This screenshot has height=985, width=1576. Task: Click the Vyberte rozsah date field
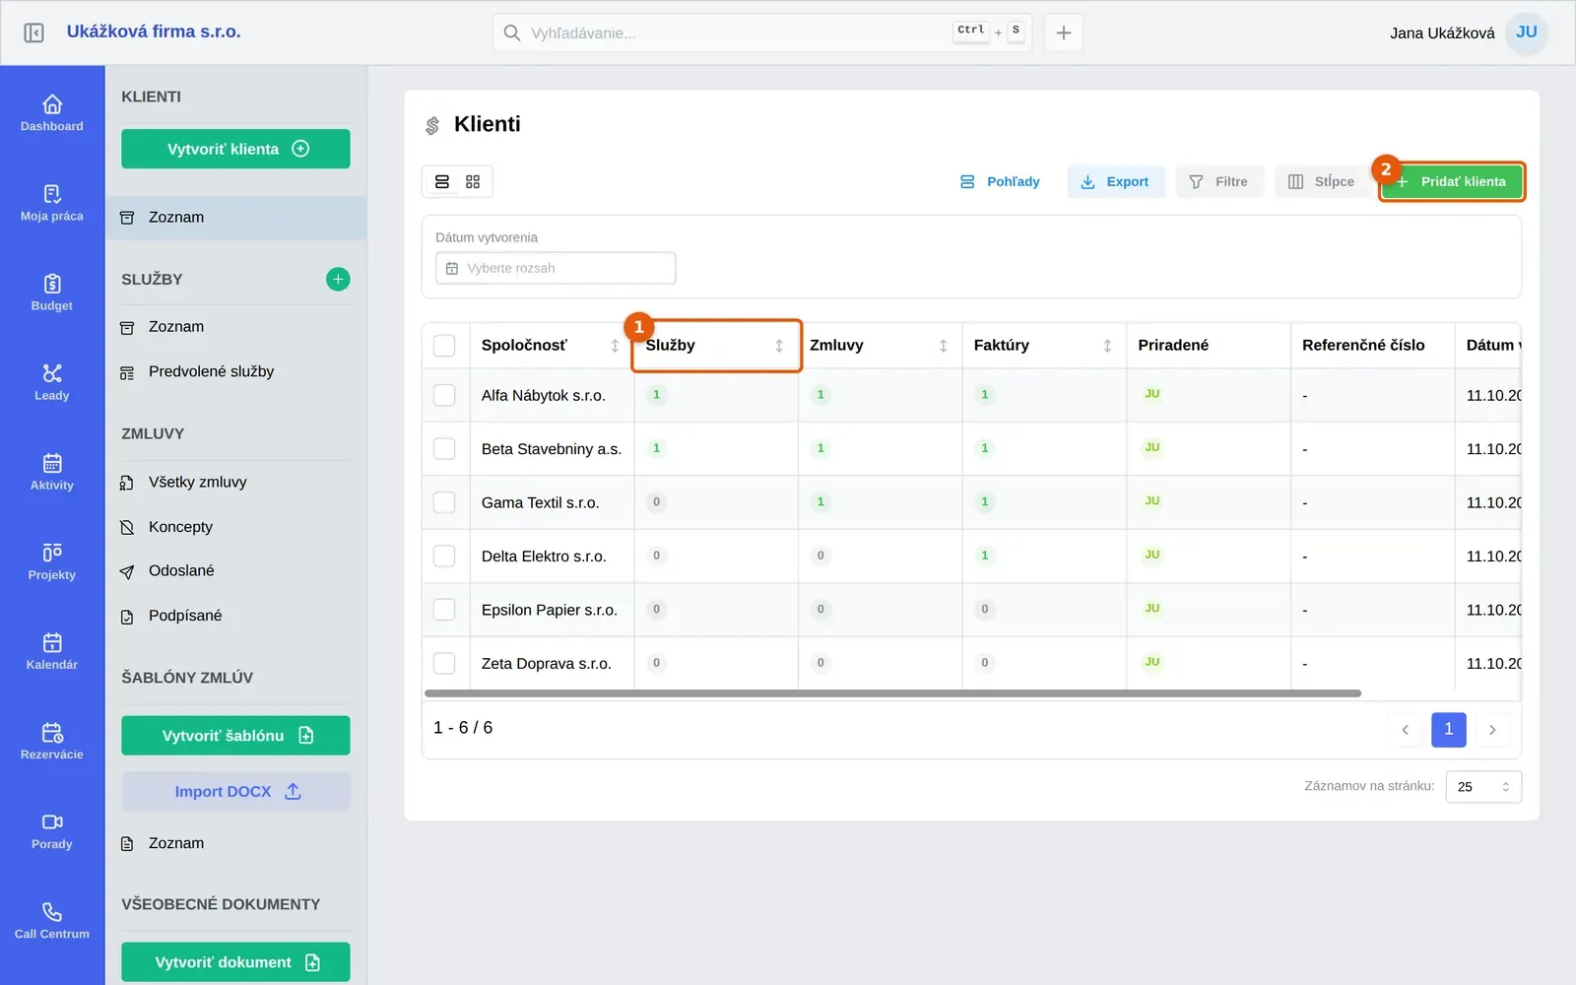[556, 268]
